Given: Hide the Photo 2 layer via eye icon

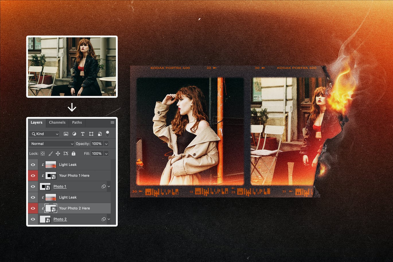Looking at the screenshot, I should pos(33,219).
